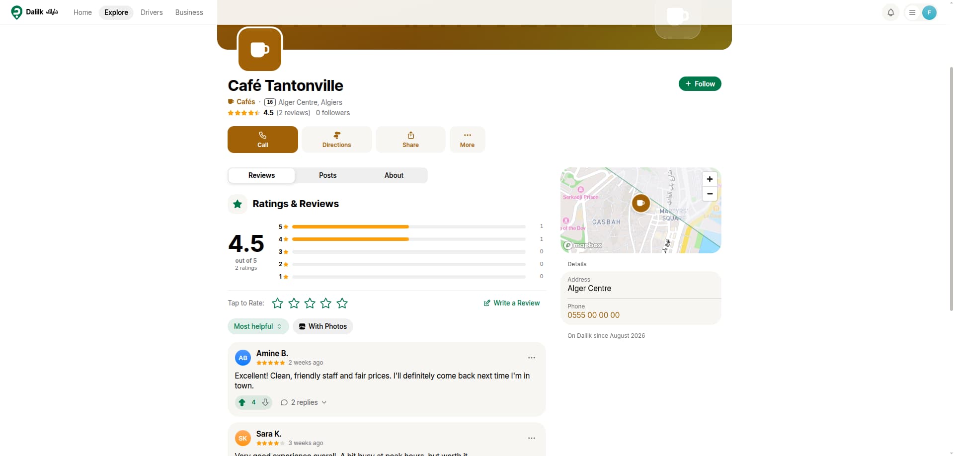Image resolution: width=954 pixels, height=456 pixels.
Task: Upvote Amine B.'s review
Action: click(242, 402)
